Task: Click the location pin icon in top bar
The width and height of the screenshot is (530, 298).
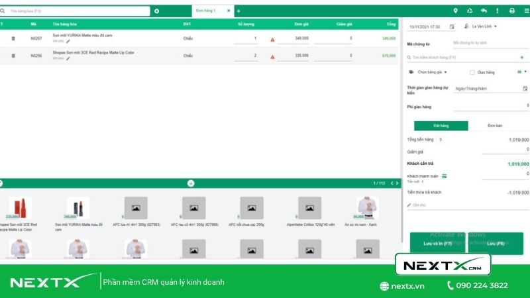Action: (455, 11)
